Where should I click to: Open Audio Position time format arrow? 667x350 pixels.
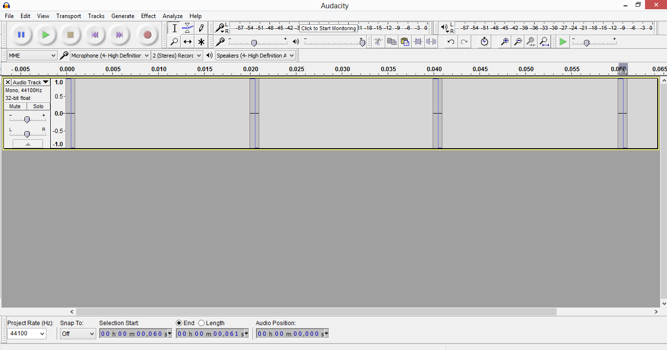click(326, 334)
